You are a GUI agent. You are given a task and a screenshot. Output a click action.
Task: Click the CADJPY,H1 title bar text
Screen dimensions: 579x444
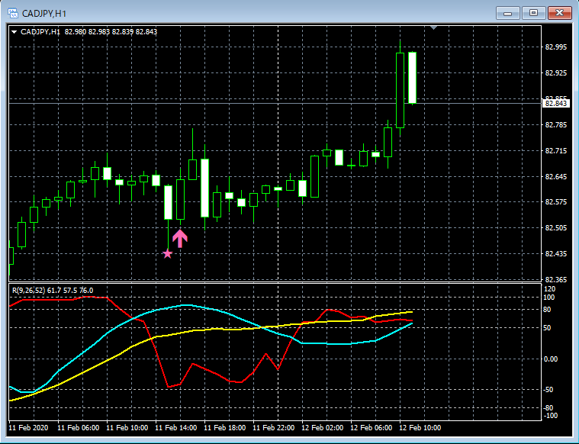pyautogui.click(x=44, y=14)
